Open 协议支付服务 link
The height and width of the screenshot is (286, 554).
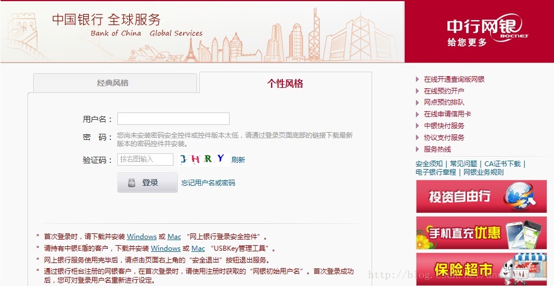coord(444,137)
